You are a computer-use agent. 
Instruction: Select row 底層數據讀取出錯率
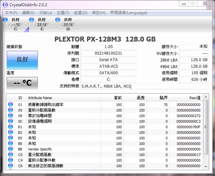tap(104, 105)
